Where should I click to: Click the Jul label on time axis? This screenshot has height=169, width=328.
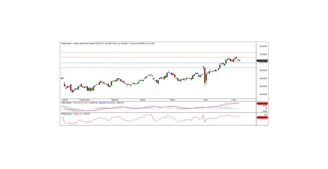234,100
